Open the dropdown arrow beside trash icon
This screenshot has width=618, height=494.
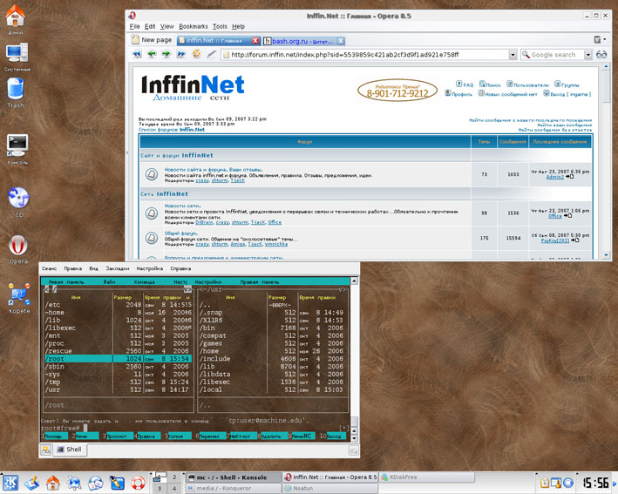[x=605, y=39]
